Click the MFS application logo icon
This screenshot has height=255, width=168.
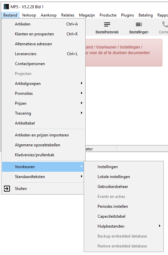tap(6, 7)
